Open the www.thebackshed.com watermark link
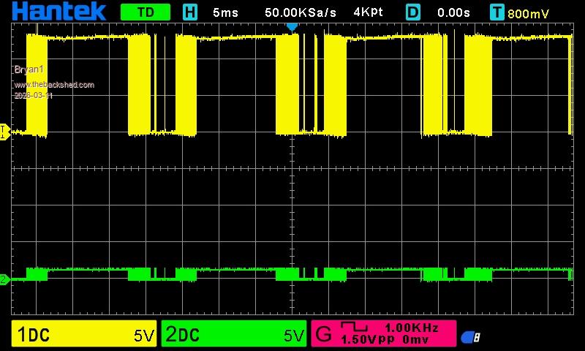This screenshot has height=351, width=585. pyautogui.click(x=54, y=85)
